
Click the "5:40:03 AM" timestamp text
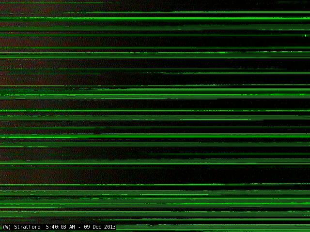pos(61,227)
